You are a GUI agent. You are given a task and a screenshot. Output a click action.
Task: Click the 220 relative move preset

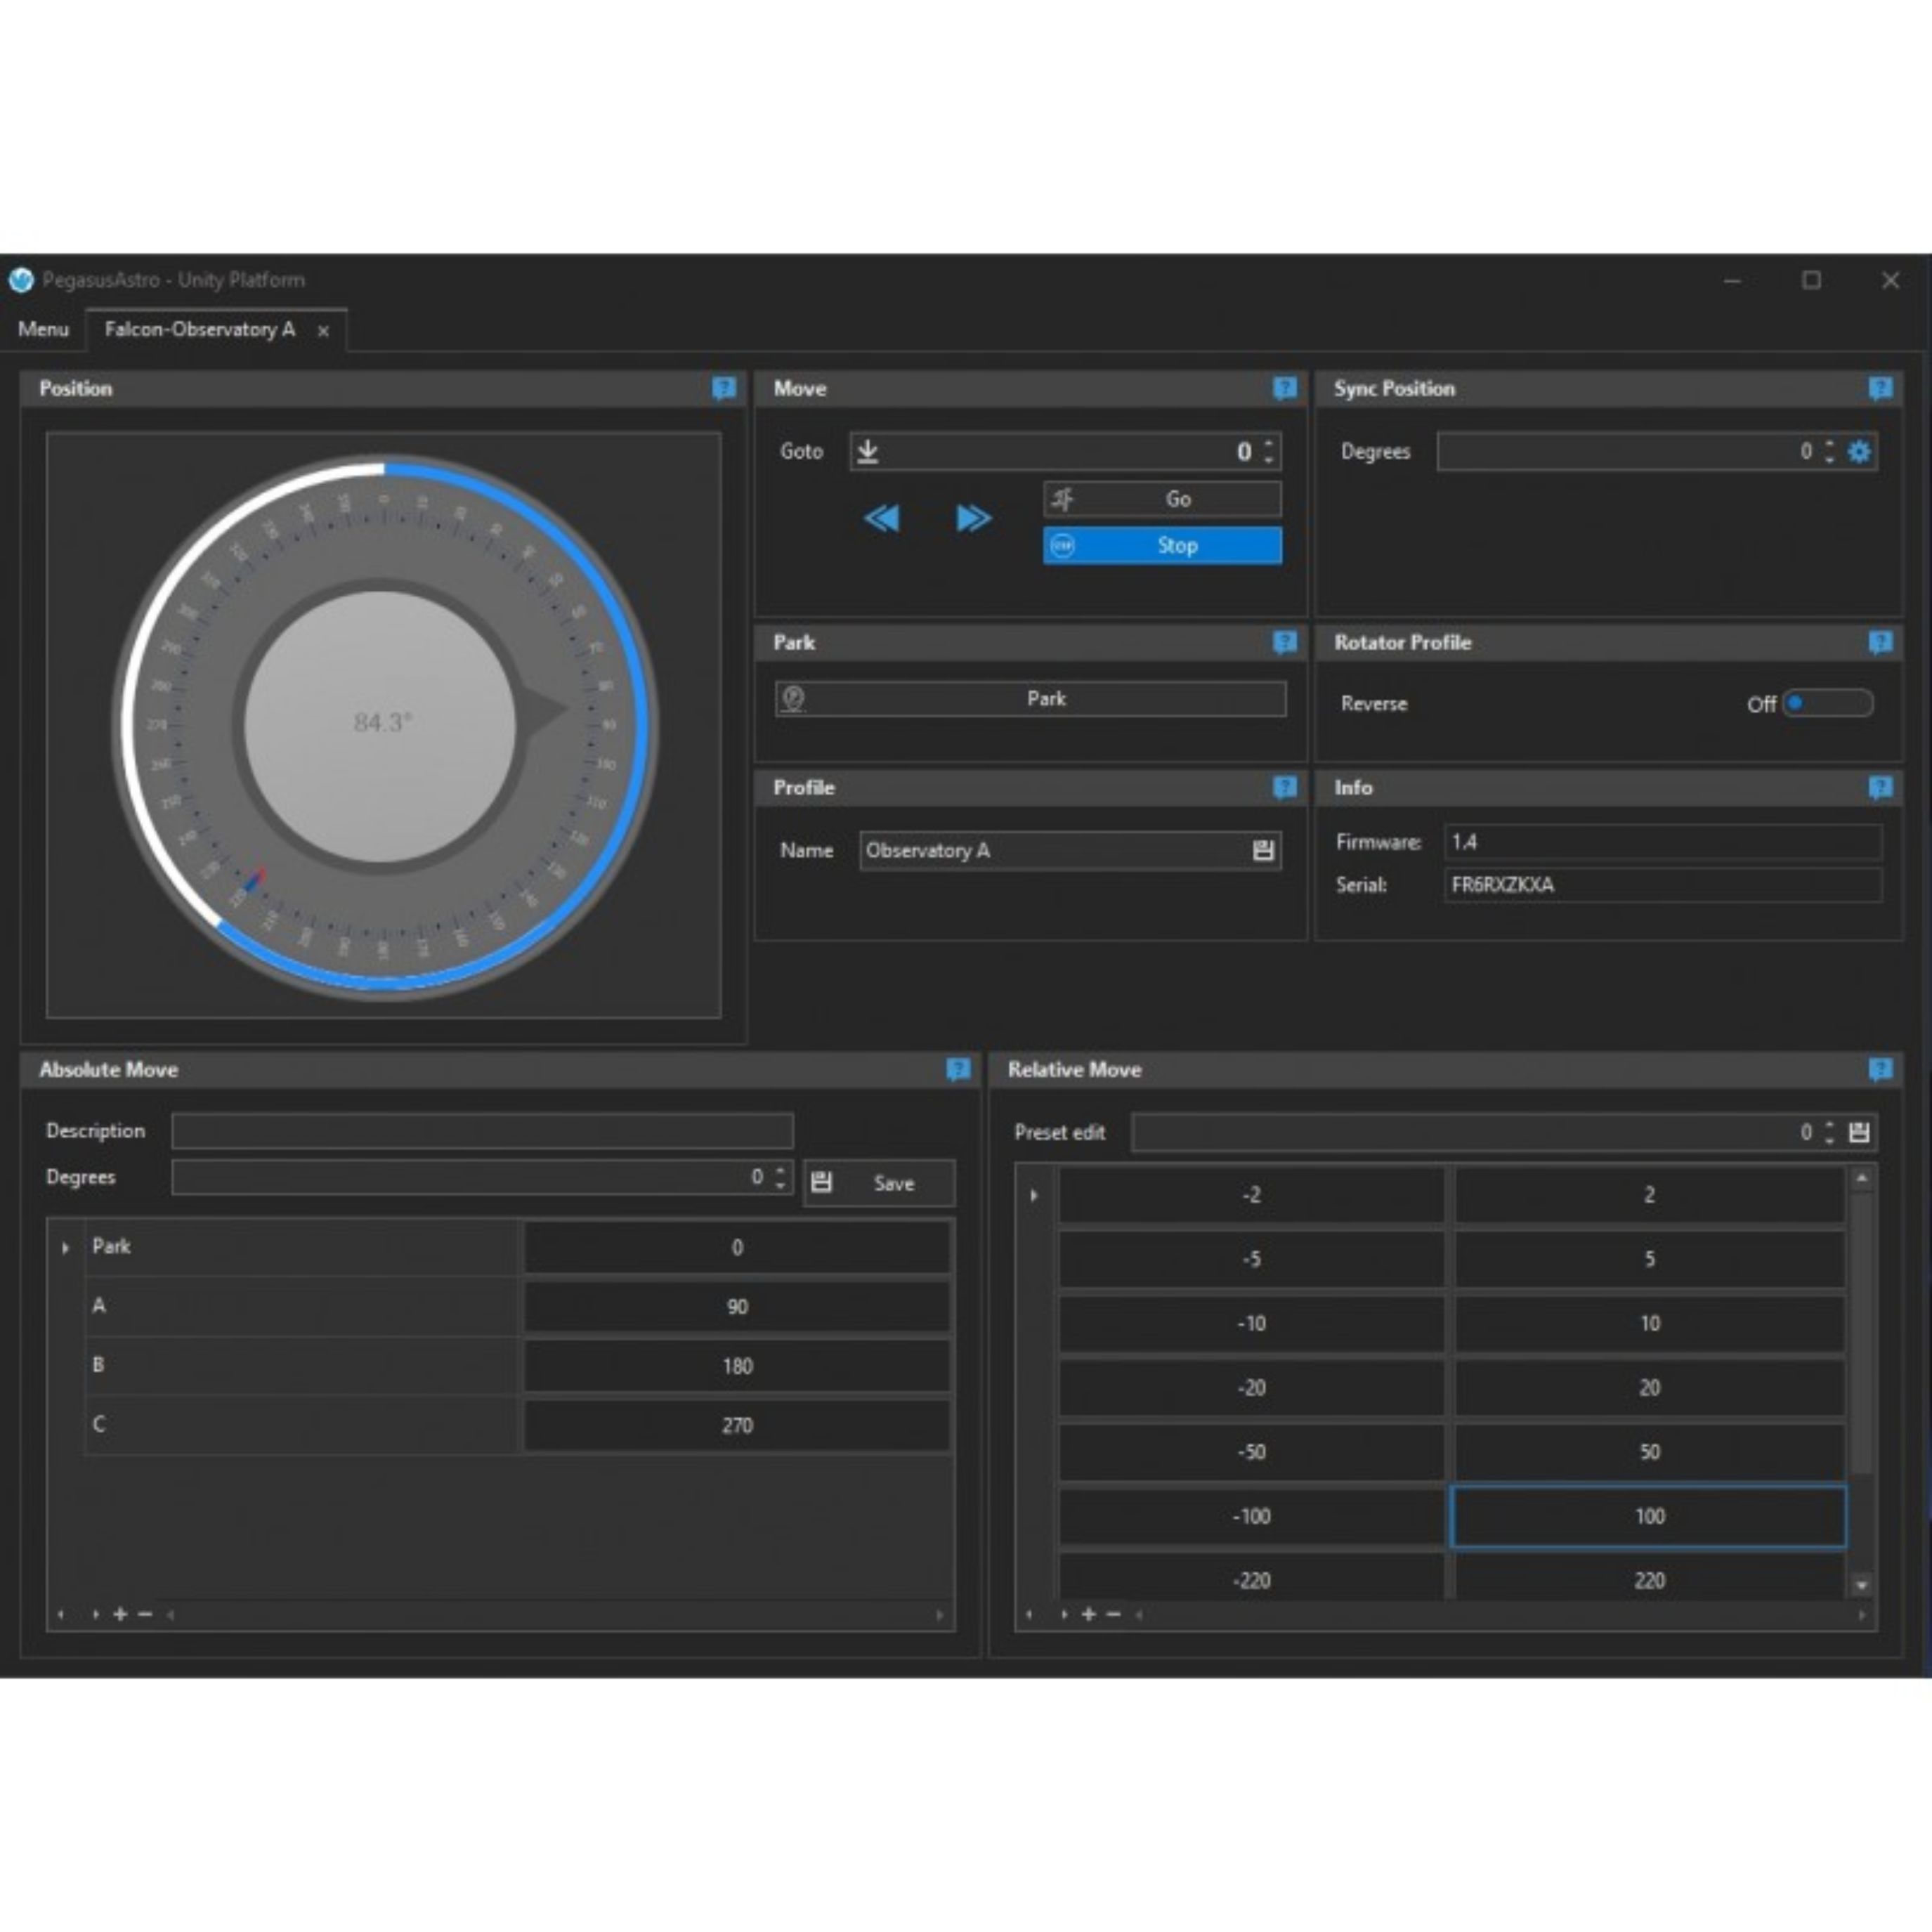tap(1649, 1579)
